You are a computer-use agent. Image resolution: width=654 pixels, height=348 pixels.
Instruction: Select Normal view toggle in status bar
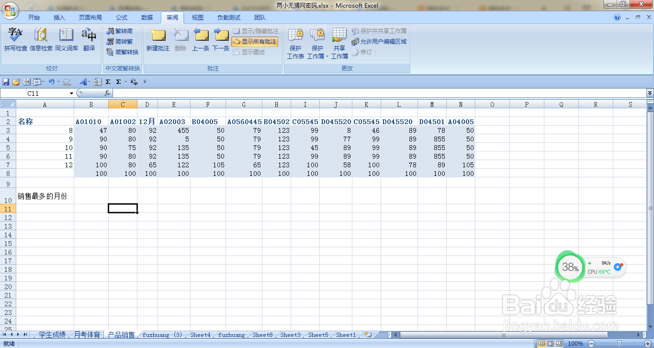pos(541,344)
